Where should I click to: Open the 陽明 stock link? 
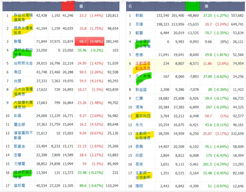(139, 186)
